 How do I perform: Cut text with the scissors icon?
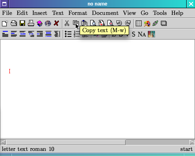[x=67, y=24]
